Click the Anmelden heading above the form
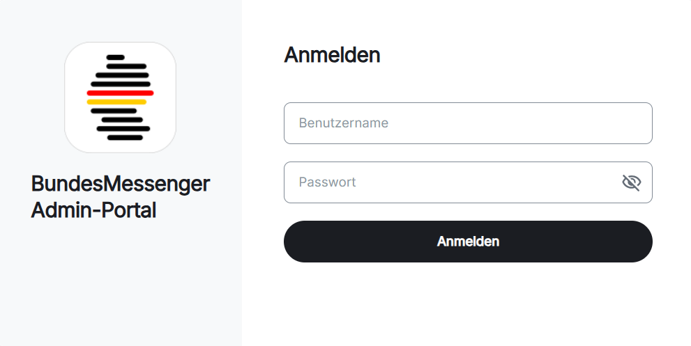This screenshot has width=691, height=346. click(x=333, y=55)
